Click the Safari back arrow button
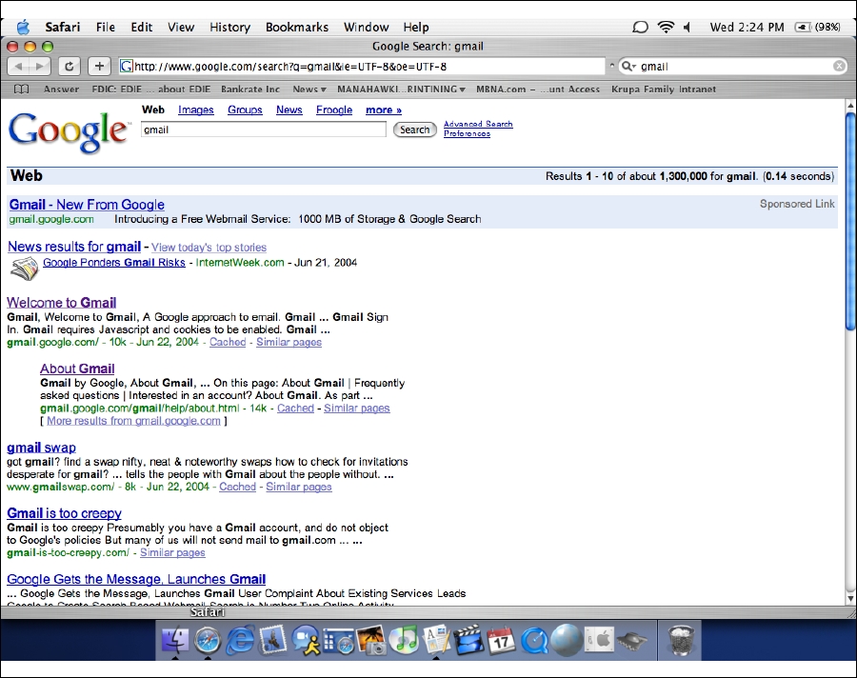The height and width of the screenshot is (678, 857). 18,66
